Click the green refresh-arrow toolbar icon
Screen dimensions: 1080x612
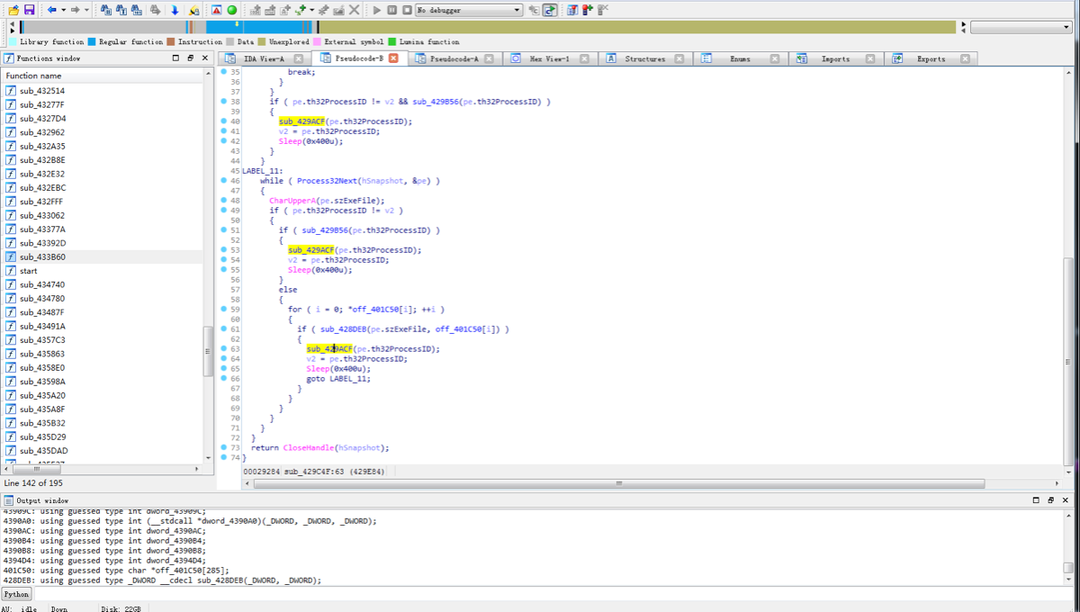[549, 9]
